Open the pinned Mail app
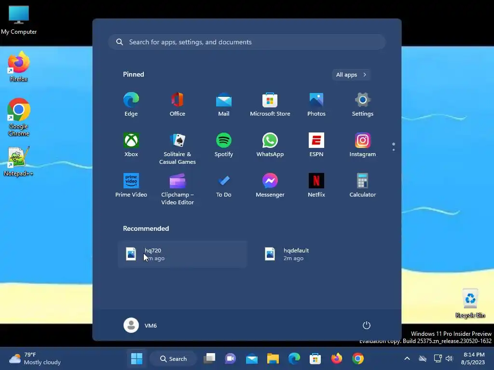494x370 pixels. tap(224, 105)
